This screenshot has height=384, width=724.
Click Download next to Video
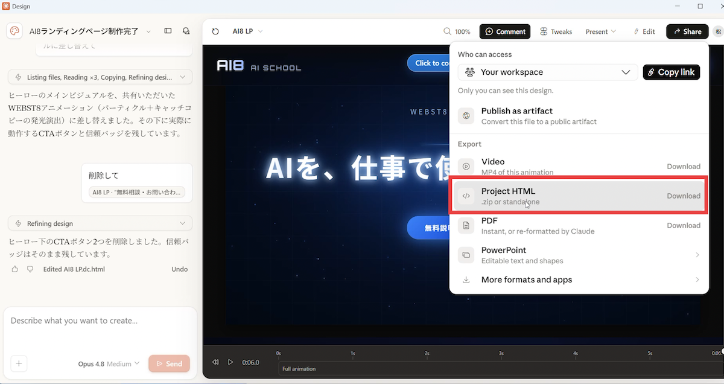click(x=684, y=166)
